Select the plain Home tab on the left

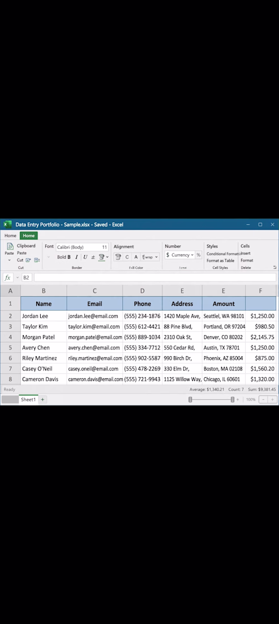(10, 235)
